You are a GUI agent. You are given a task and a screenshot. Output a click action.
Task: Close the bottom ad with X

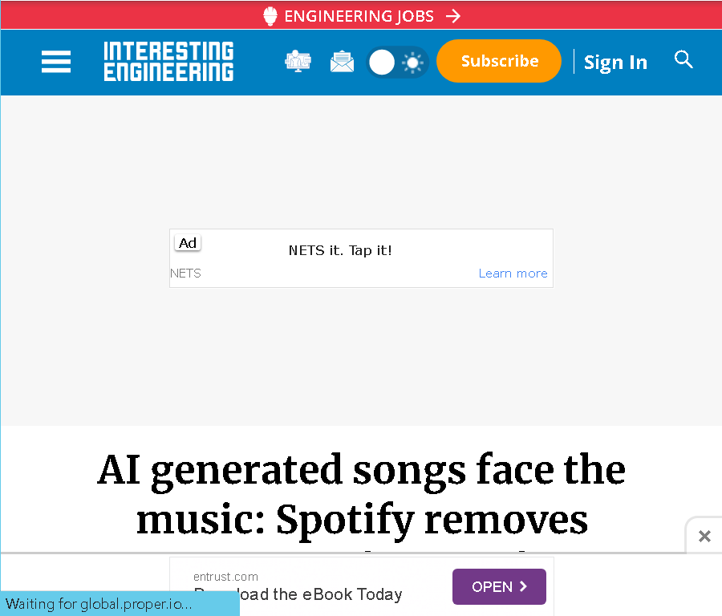pos(704,536)
